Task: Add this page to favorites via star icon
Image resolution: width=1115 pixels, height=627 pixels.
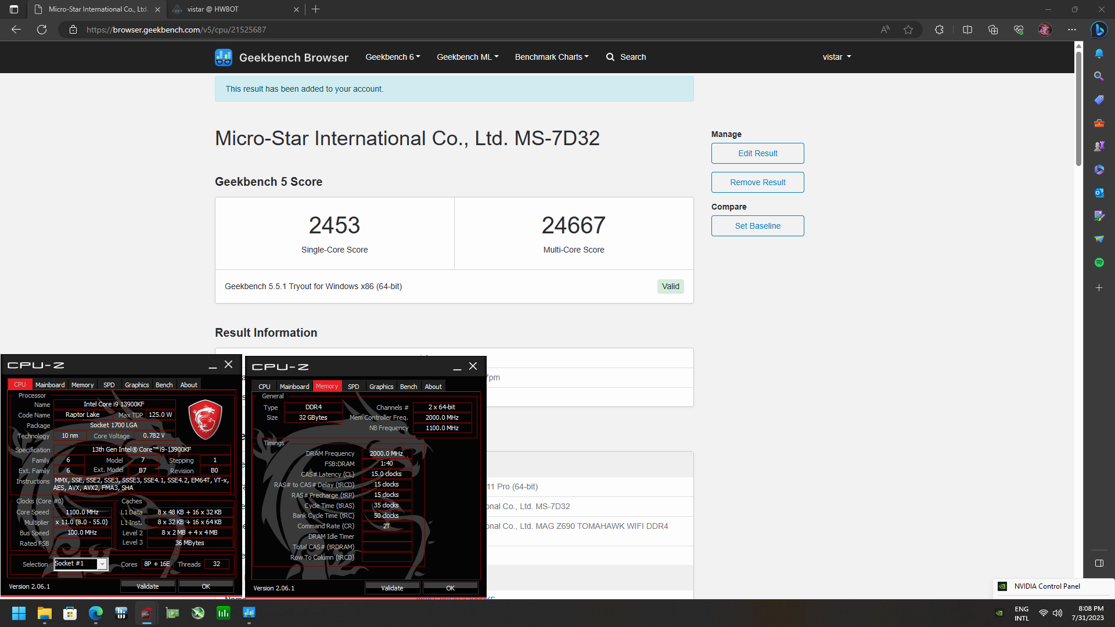Action: point(908,30)
